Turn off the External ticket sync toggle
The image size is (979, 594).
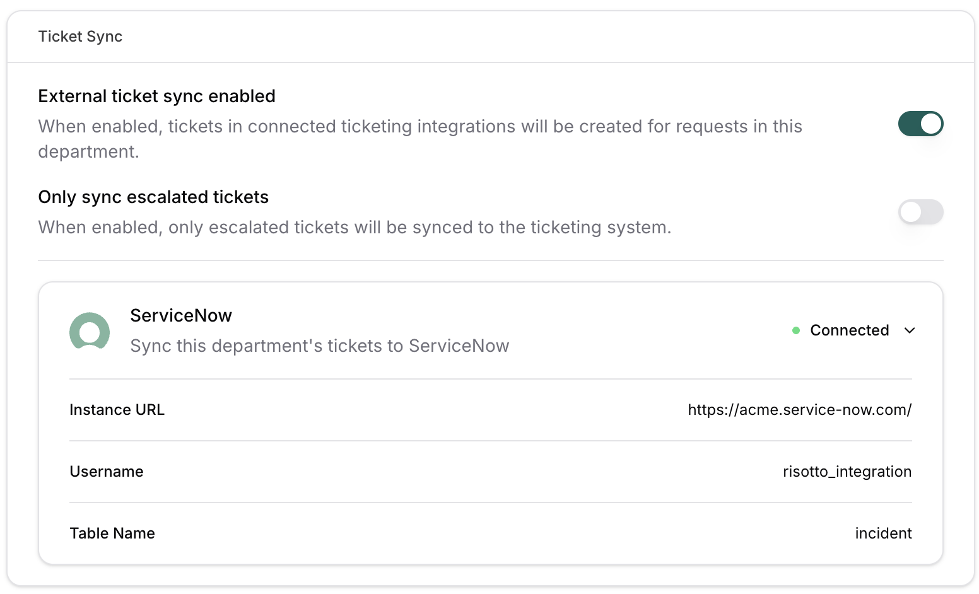click(x=920, y=124)
